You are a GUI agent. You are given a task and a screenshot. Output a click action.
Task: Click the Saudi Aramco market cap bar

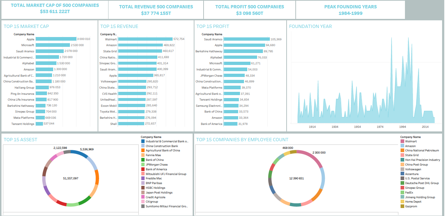[x=50, y=51]
